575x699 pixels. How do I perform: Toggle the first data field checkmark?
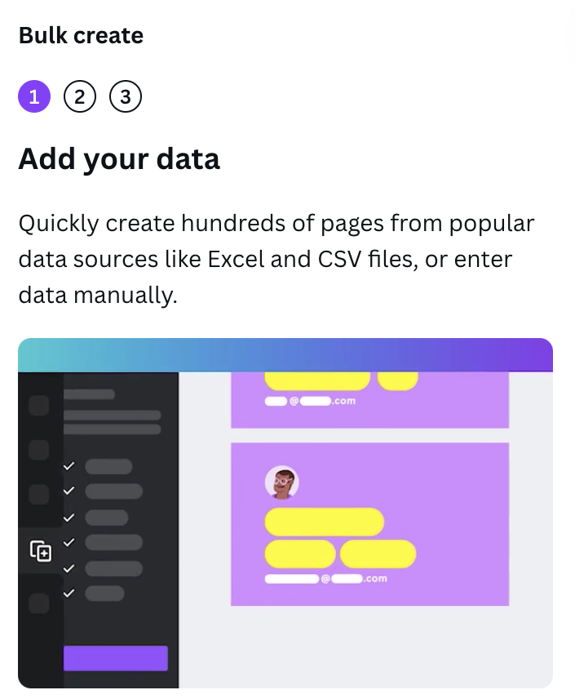coord(69,465)
